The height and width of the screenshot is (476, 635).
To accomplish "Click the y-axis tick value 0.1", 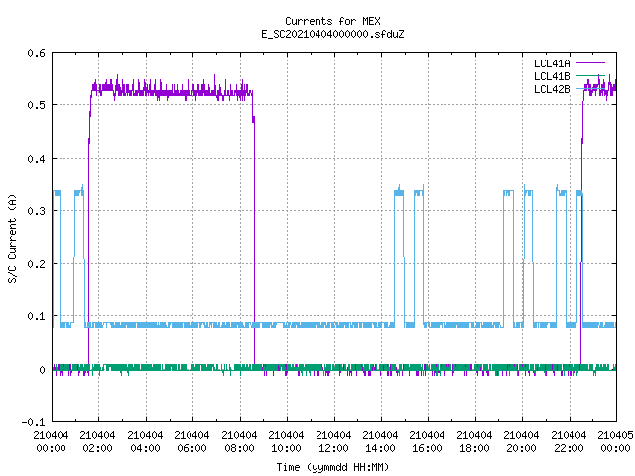I will tap(36, 316).
